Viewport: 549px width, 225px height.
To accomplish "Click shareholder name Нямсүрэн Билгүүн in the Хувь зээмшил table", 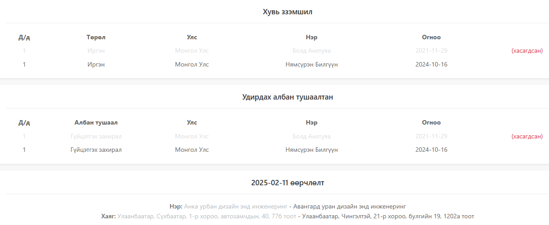I will click(x=312, y=64).
